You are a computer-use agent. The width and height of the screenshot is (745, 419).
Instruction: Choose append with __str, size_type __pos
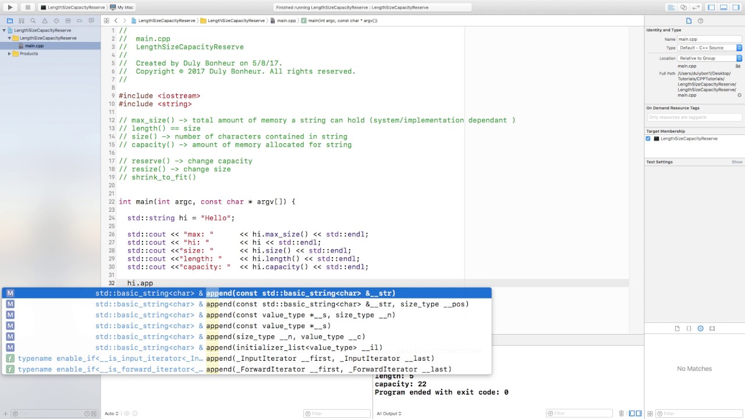[247, 304]
